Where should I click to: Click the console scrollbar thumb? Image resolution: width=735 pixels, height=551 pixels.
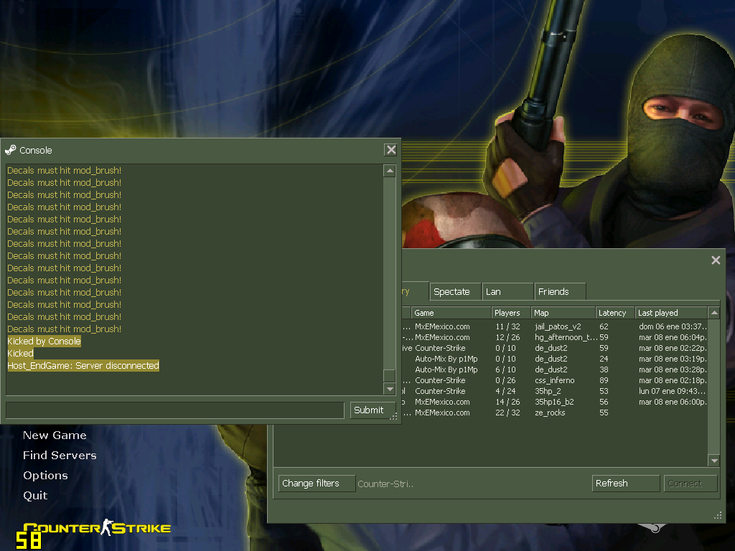click(389, 376)
